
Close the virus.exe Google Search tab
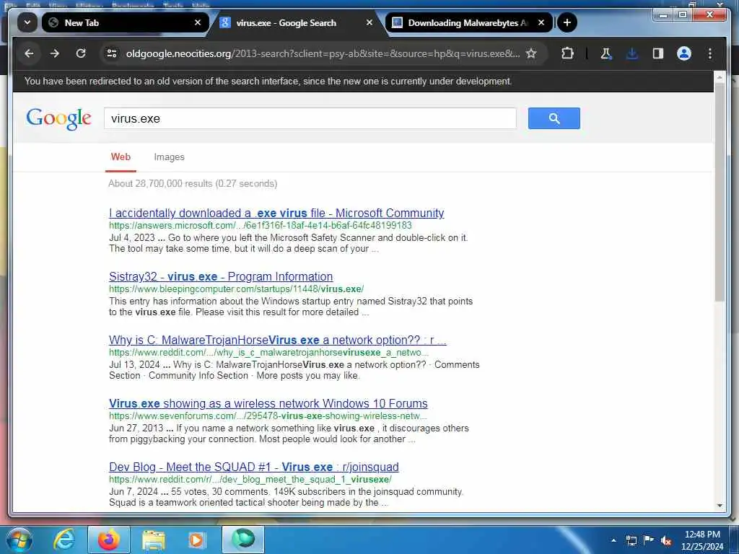pyautogui.click(x=369, y=22)
